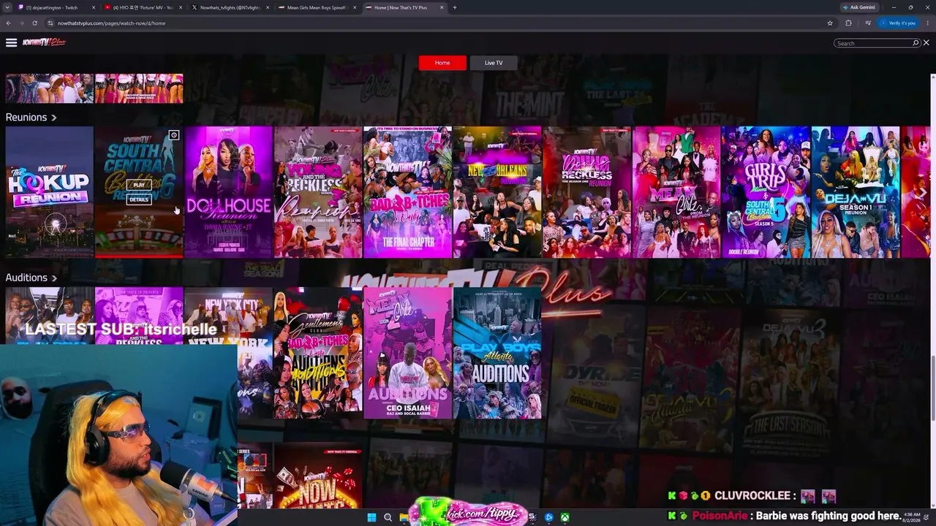Open Young and the Reckless Reunion poster with pink Reunion script
The image size is (936, 526).
pos(318,192)
